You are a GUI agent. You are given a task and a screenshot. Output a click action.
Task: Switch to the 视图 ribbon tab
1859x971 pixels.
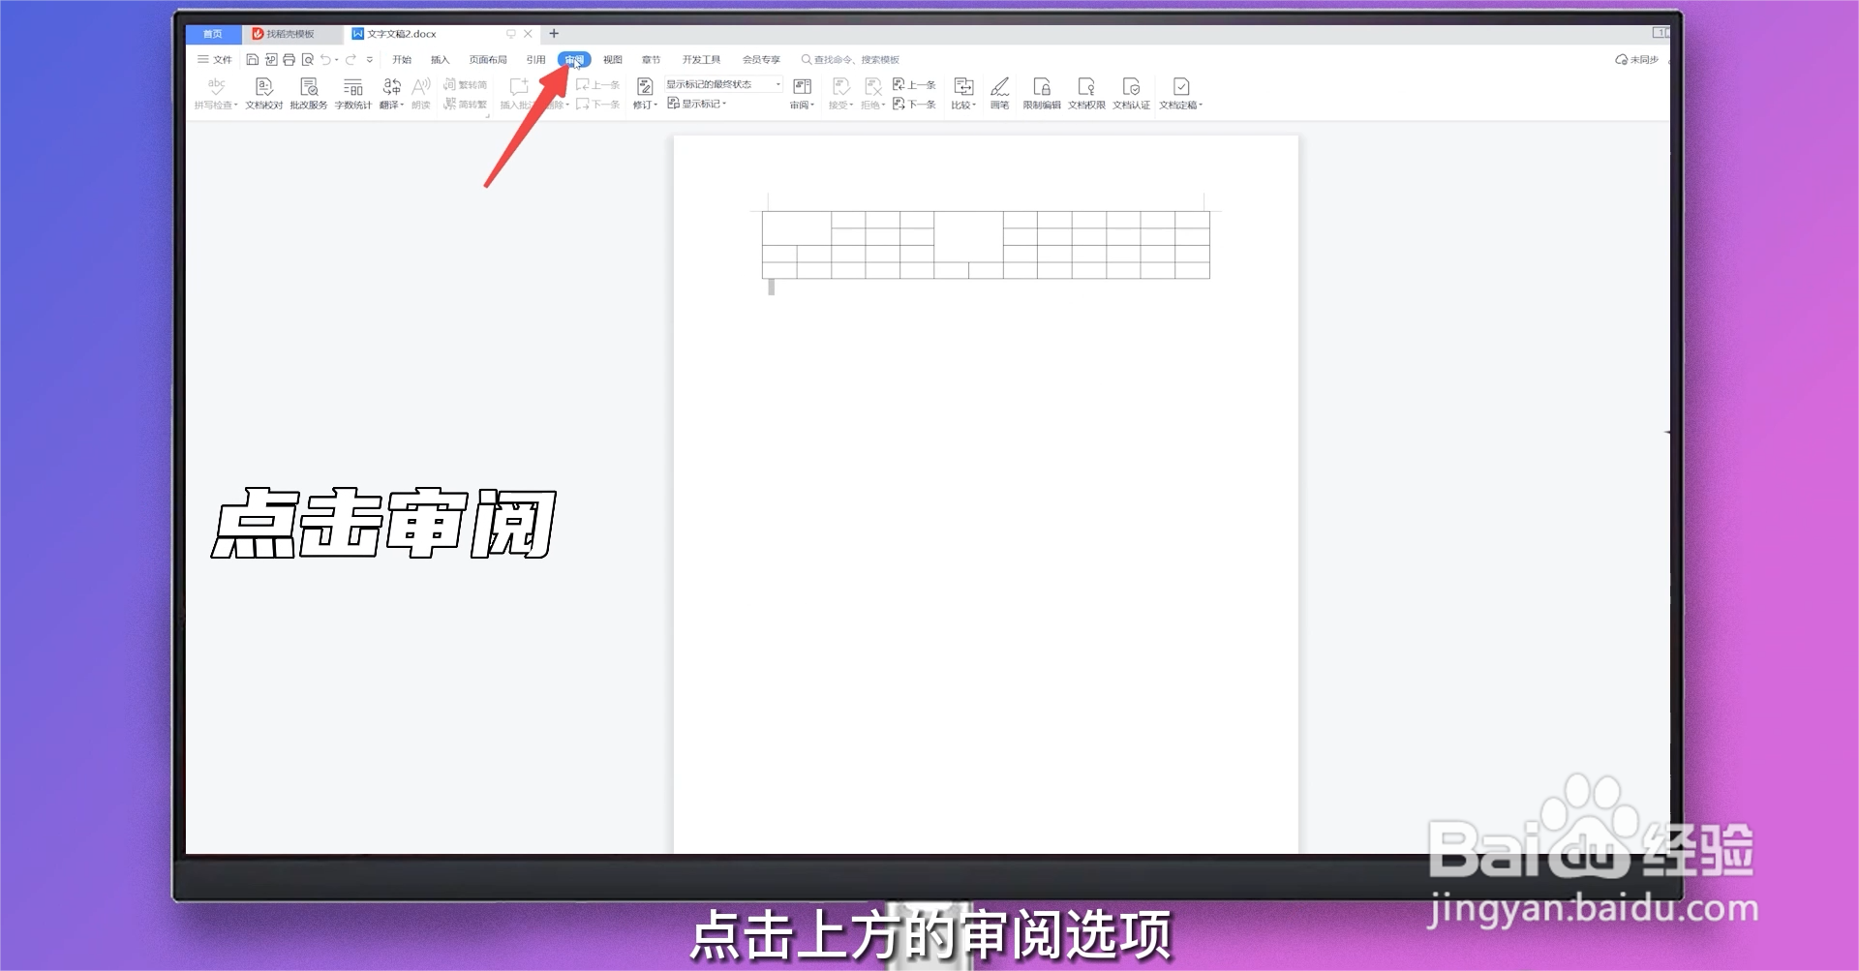(x=613, y=60)
